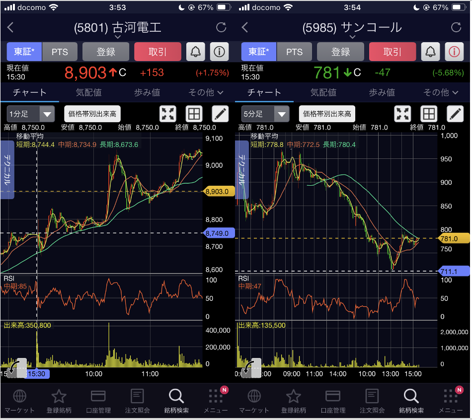Screen dimensions: 472x420
Task: Open マーケット in right screen bottom bar
Action: tap(254, 401)
